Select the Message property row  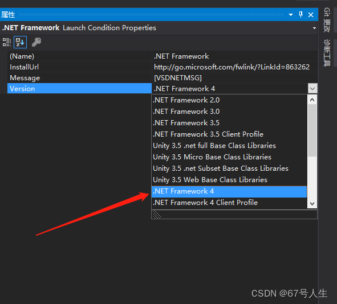79,78
